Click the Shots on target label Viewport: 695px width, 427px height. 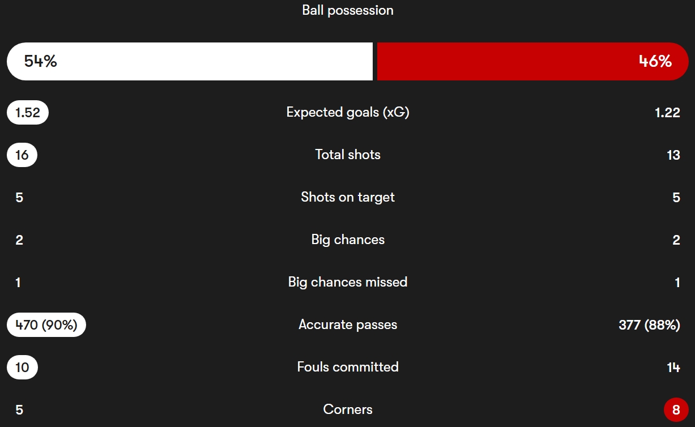[x=348, y=197]
